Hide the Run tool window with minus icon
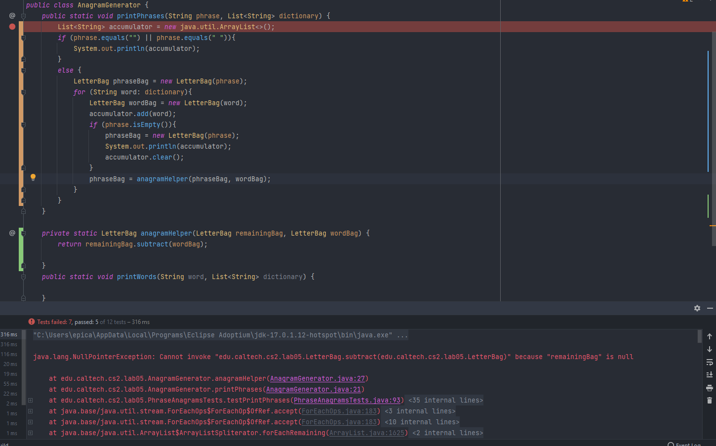 710,308
